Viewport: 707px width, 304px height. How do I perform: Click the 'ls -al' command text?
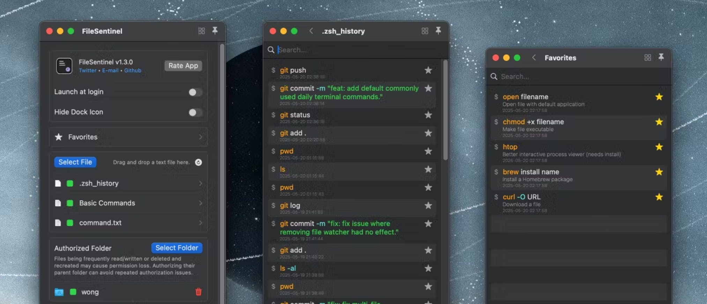288,268
